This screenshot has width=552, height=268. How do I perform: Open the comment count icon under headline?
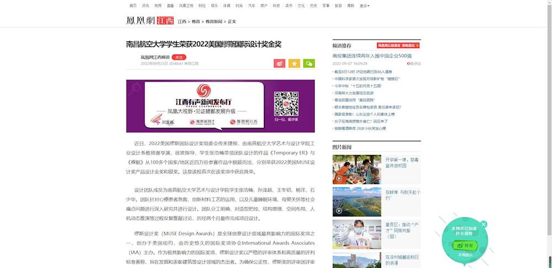(415, 63)
